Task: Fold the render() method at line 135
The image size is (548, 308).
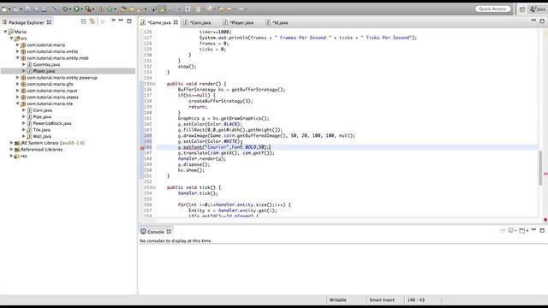Action: (154, 84)
